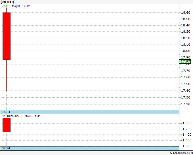Click the 18.30 price axis label

pyautogui.click(x=186, y=32)
